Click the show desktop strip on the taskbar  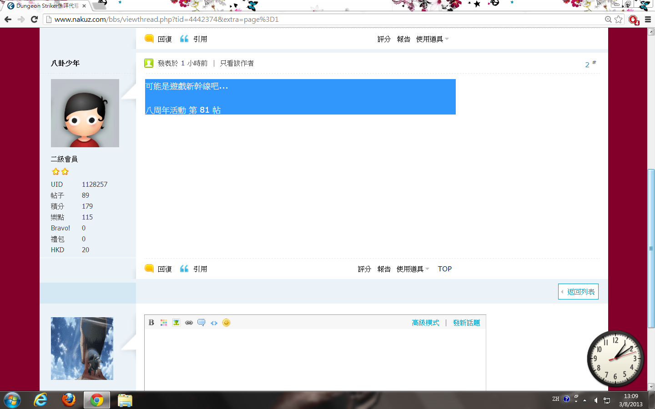coord(652,400)
